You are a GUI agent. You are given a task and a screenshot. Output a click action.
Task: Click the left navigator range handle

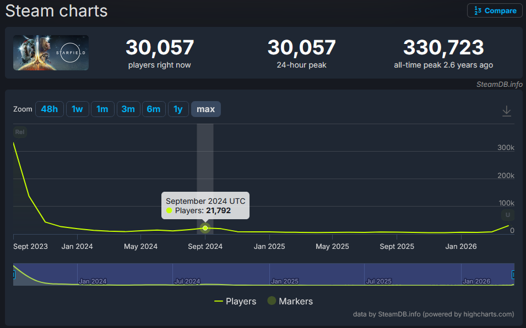coord(14,275)
